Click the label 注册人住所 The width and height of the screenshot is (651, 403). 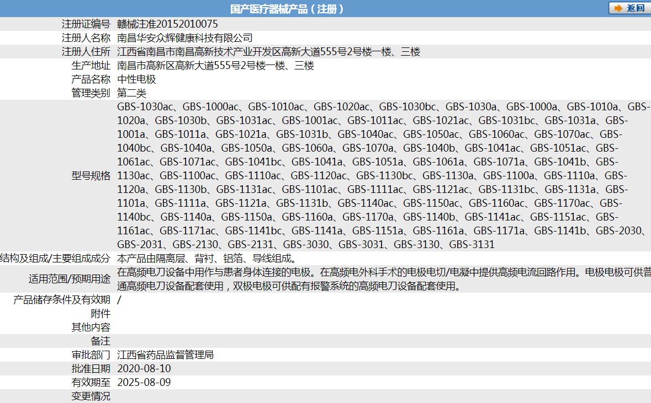[x=86, y=51]
